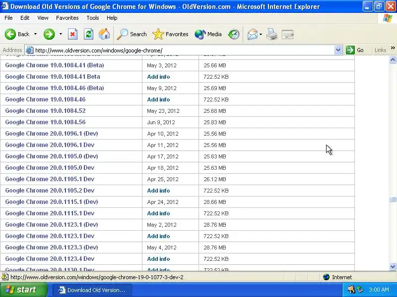The height and width of the screenshot is (297, 397).
Task: Expand the address bar dropdown arrow
Action: pos(338,50)
